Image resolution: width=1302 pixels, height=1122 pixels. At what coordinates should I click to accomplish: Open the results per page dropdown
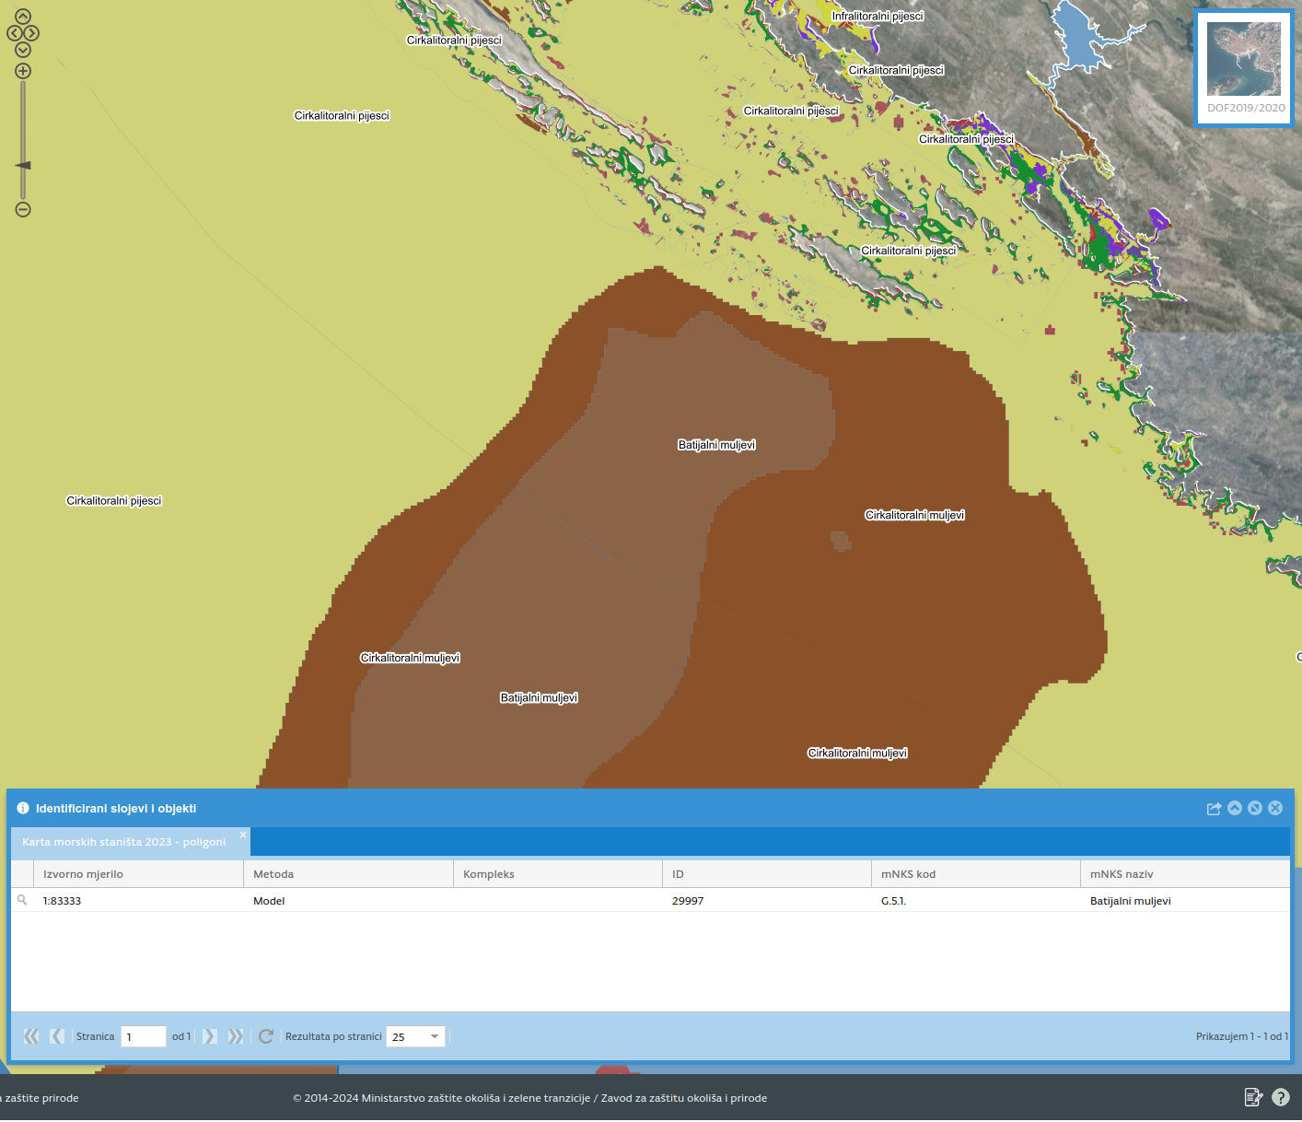coord(435,1036)
